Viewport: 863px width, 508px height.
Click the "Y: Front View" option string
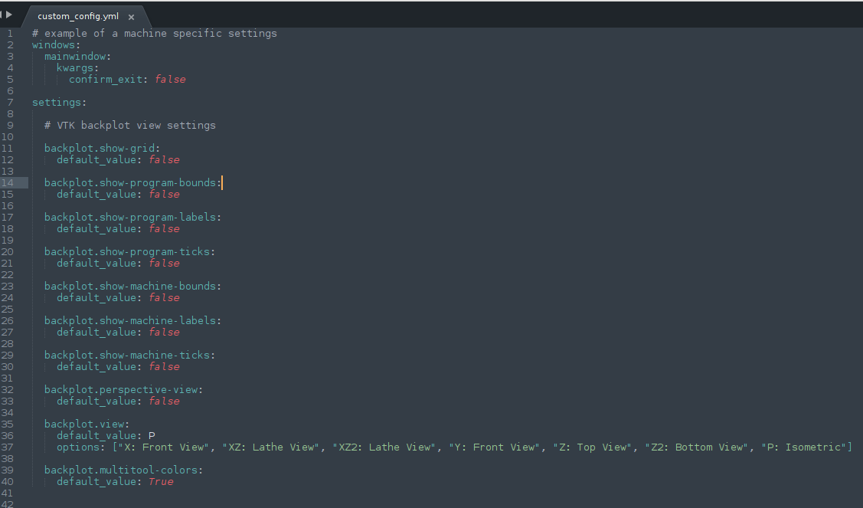tap(495, 447)
